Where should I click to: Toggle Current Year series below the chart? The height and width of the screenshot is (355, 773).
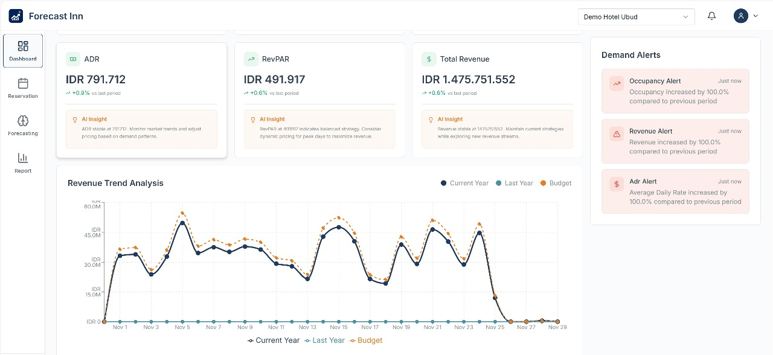point(274,341)
